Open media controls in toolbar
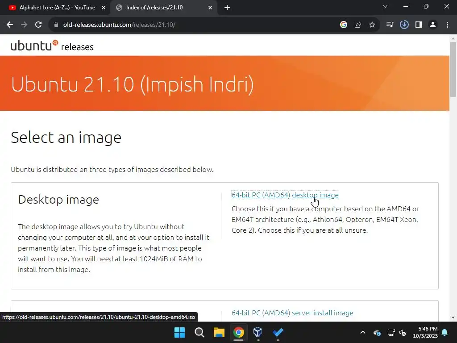 (390, 25)
